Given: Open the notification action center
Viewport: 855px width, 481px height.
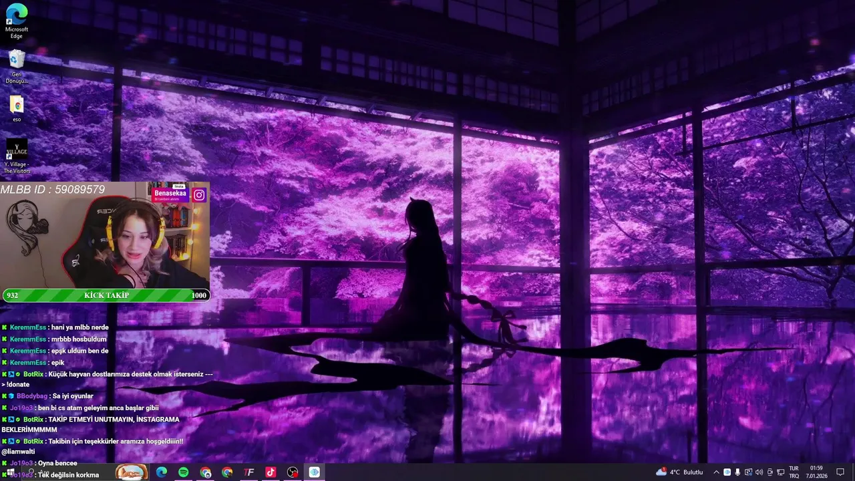Looking at the screenshot, I should pos(840,472).
